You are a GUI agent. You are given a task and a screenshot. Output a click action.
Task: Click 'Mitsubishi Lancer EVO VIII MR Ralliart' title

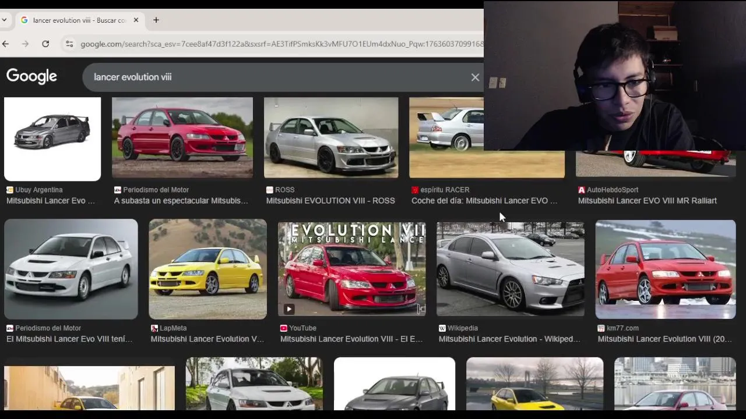pos(648,201)
